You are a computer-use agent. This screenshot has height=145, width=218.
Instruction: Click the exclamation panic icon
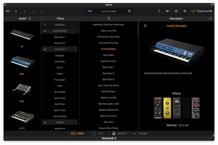tap(159, 11)
